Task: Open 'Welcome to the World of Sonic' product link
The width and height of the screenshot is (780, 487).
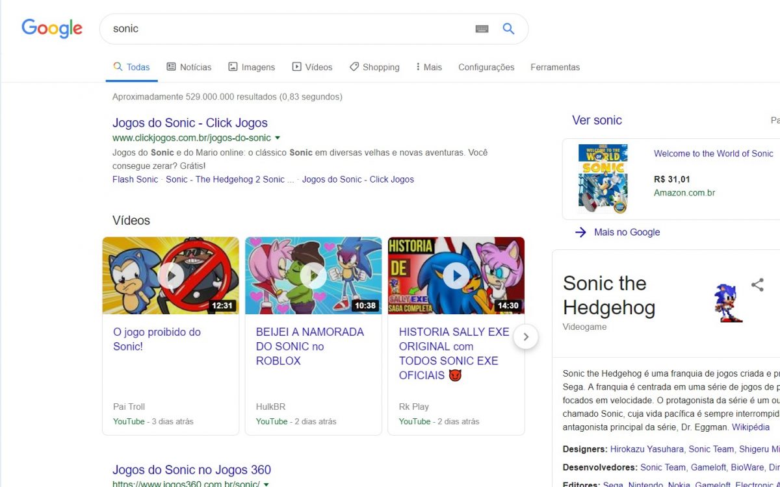Action: pyautogui.click(x=714, y=154)
